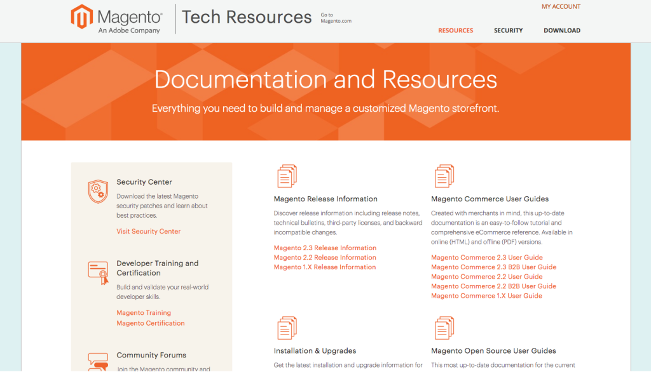Open the MY ACCOUNT link
Image resolution: width=651 pixels, height=372 pixels.
tap(561, 6)
